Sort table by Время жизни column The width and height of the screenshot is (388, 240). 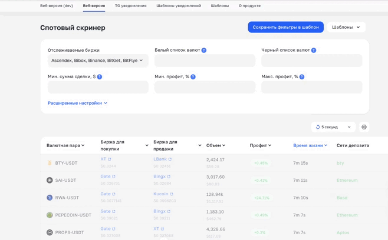[x=310, y=145]
